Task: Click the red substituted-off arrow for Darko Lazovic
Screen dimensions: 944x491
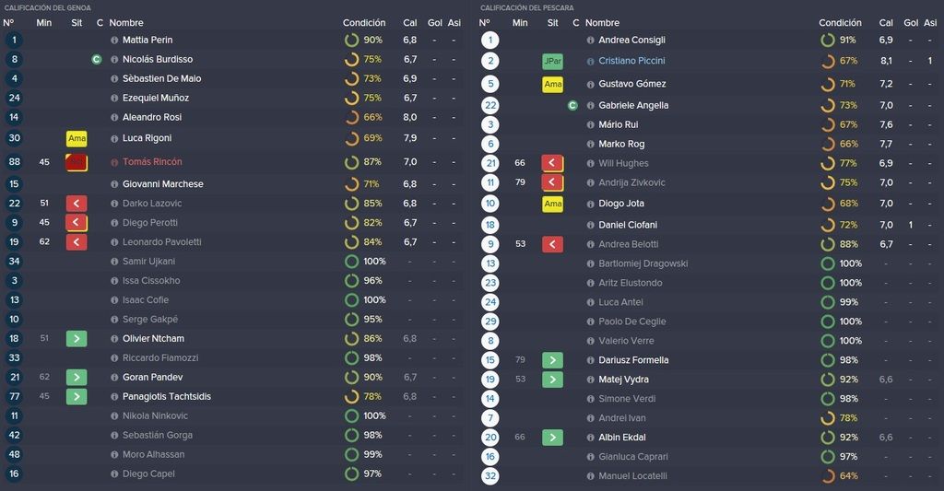Action: tap(77, 204)
